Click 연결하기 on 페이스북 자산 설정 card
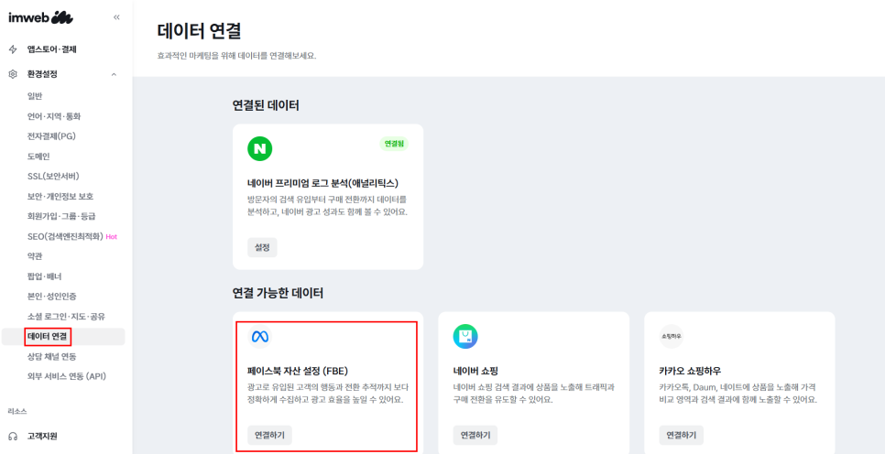 [269, 435]
